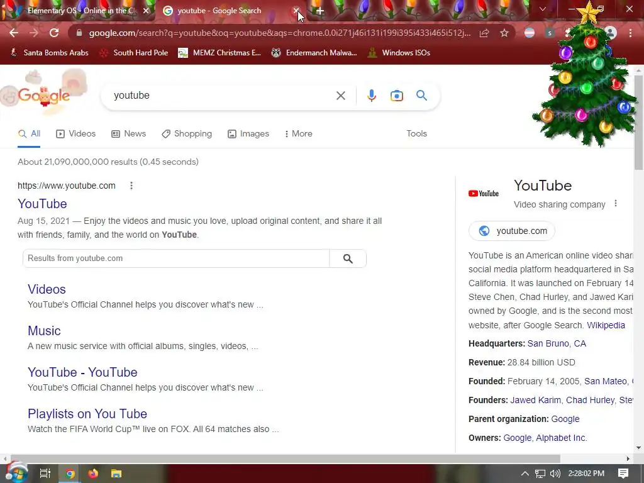The image size is (644, 483).
Task: Expand the More search filters menu
Action: 298,133
